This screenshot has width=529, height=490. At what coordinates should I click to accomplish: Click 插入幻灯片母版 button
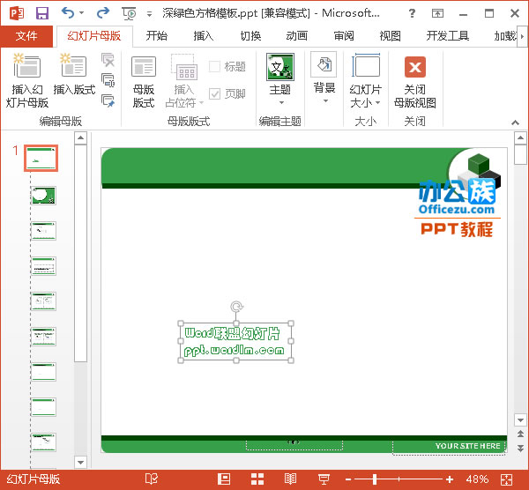[27, 80]
